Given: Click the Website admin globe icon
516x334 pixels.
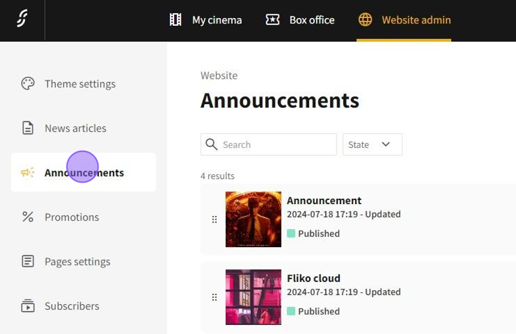Looking at the screenshot, I should [365, 20].
